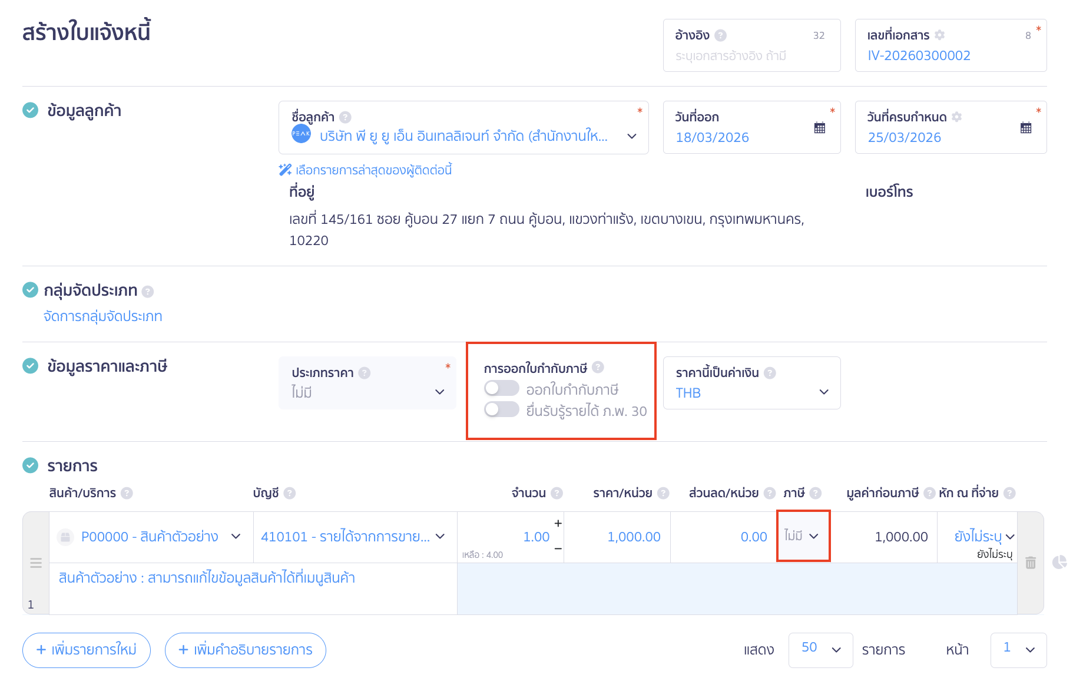Image resolution: width=1073 pixels, height=681 pixels.
Task: Click the เพิ่มรายการใหม่ button
Action: click(x=87, y=650)
